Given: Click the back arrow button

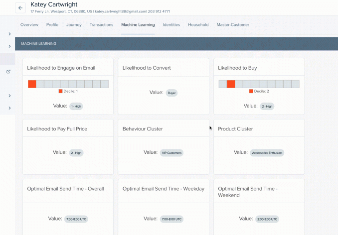Looking at the screenshot, I should coord(20,8).
